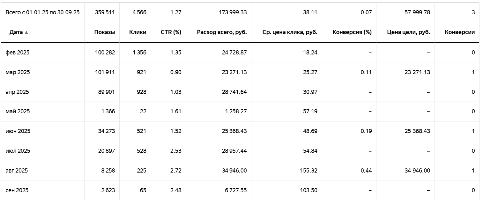Click the Конверсия (%) column header
Image resolution: width=483 pixels, height=205 pixels.
pyautogui.click(x=352, y=32)
